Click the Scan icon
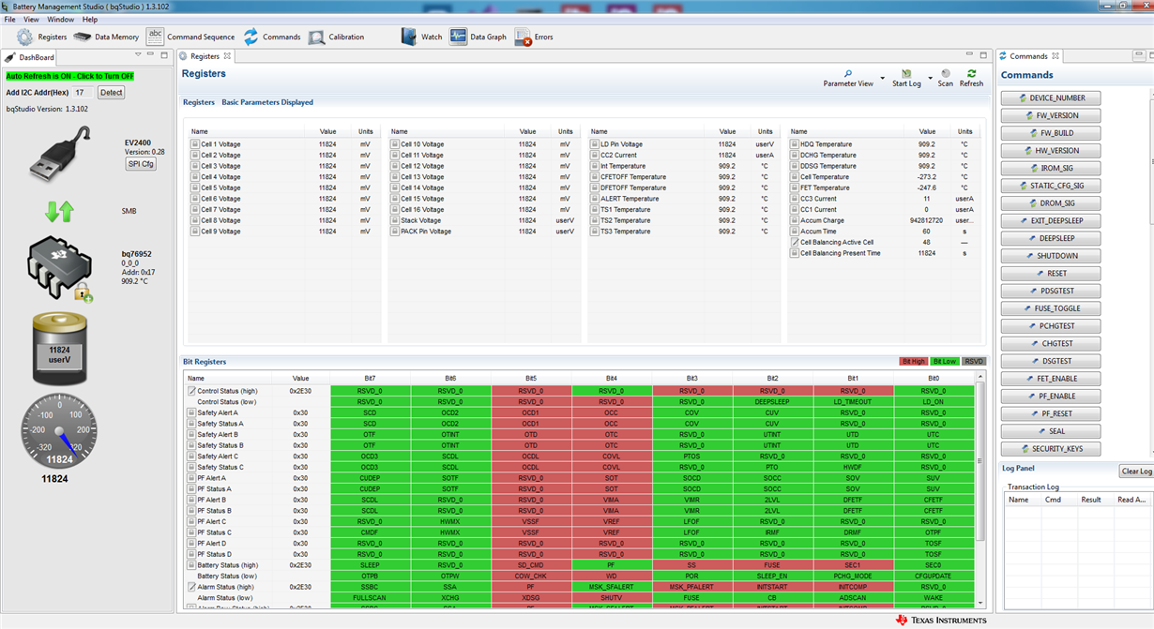The height and width of the screenshot is (629, 1154). tap(946, 73)
